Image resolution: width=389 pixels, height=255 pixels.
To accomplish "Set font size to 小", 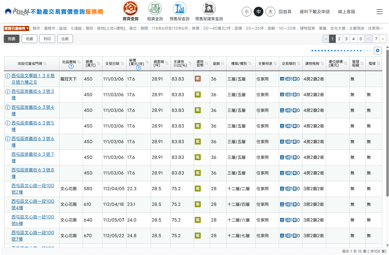I will 247,12.
